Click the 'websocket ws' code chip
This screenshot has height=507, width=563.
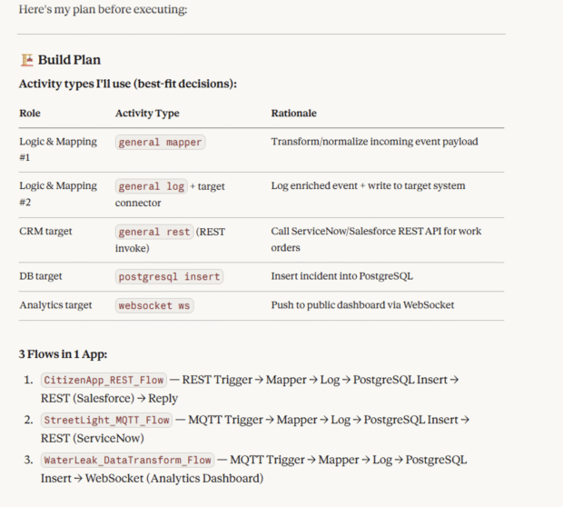[x=154, y=305]
